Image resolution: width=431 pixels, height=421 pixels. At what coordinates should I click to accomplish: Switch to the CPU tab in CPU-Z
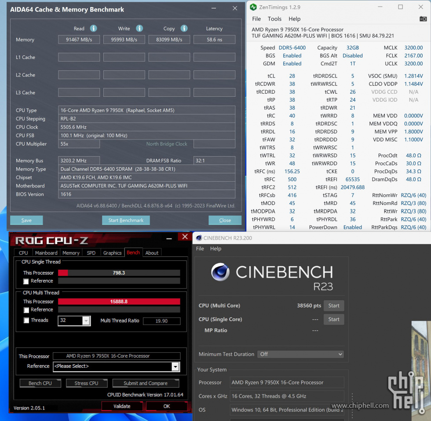pyautogui.click(x=23, y=253)
